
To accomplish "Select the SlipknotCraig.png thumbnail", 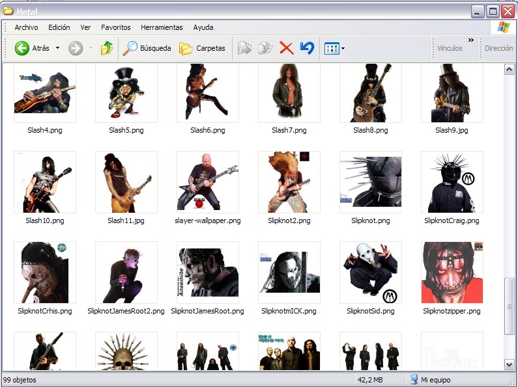I will pos(452,182).
